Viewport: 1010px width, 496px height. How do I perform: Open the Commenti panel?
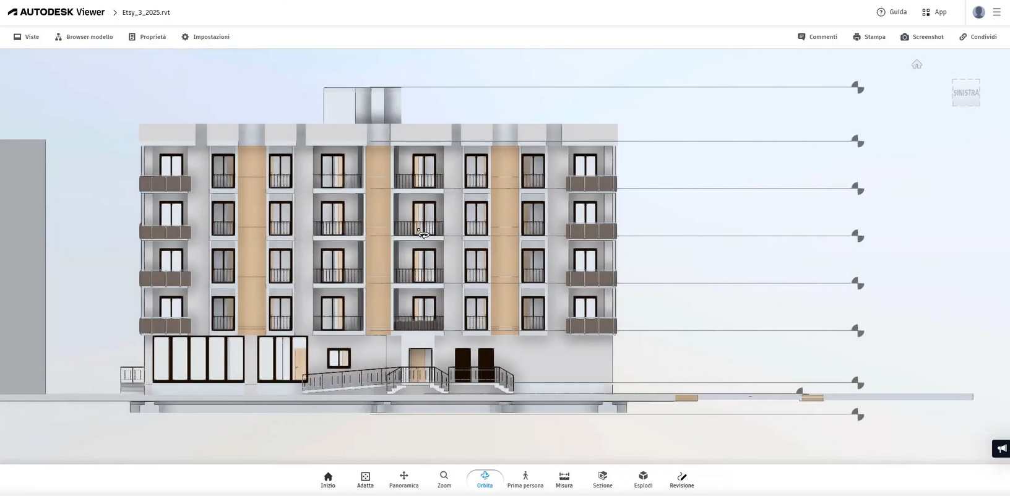[x=818, y=37]
